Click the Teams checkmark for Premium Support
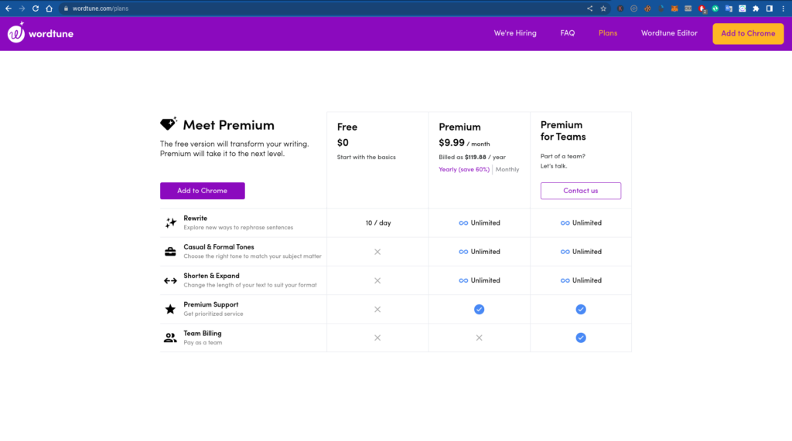 point(581,309)
